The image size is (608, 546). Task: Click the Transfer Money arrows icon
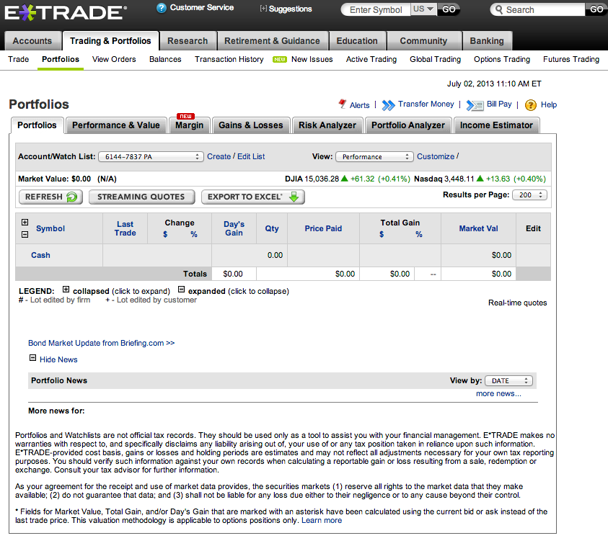point(388,105)
